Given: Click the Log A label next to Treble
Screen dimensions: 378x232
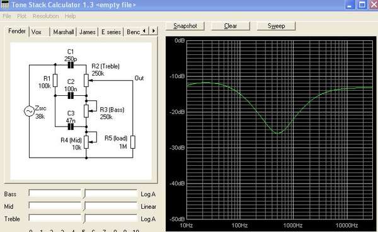Looking at the screenshot, I should pyautogui.click(x=148, y=219).
